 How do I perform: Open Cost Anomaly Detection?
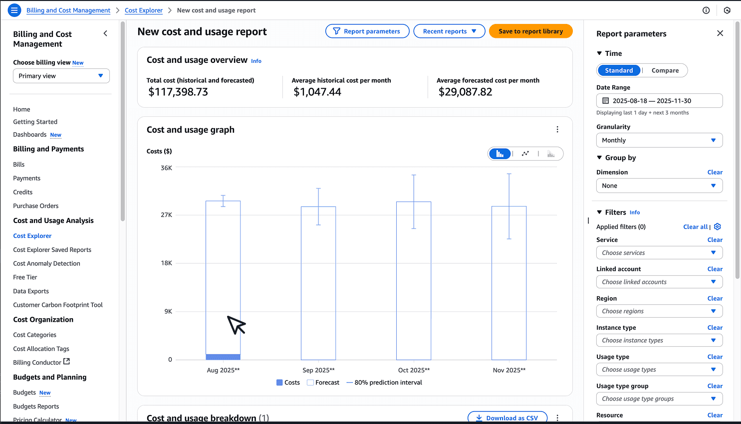click(x=46, y=263)
